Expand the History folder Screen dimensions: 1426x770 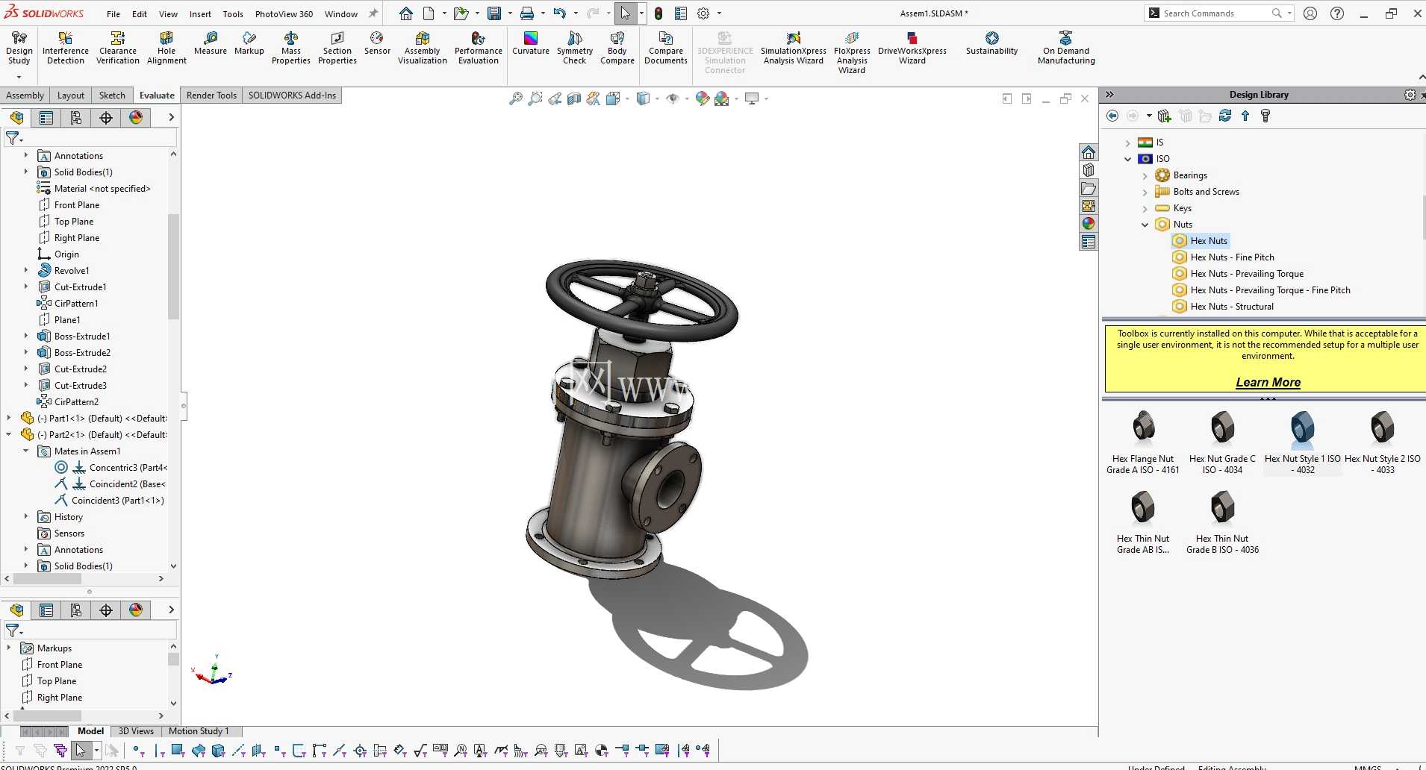pos(26,516)
